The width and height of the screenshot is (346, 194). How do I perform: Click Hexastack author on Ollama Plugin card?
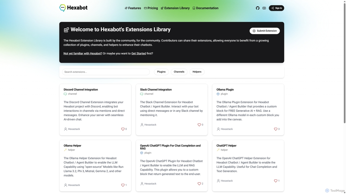point(227,129)
